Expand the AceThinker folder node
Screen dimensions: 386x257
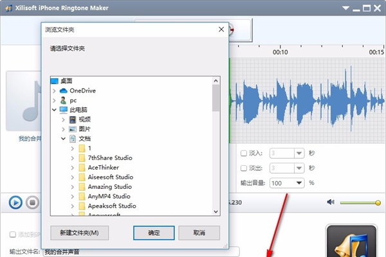tap(72, 168)
